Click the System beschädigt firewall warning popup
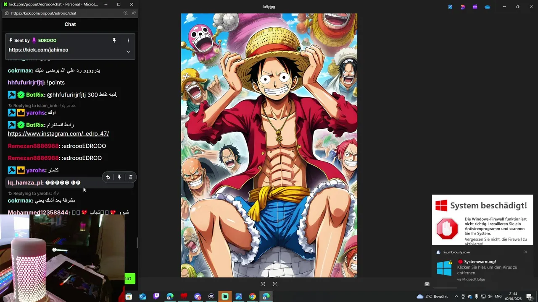Viewport: 538px width, 302px height. 483,220
